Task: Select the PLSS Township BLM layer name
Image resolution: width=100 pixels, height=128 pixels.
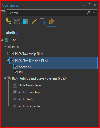Action: [x=29, y=54]
